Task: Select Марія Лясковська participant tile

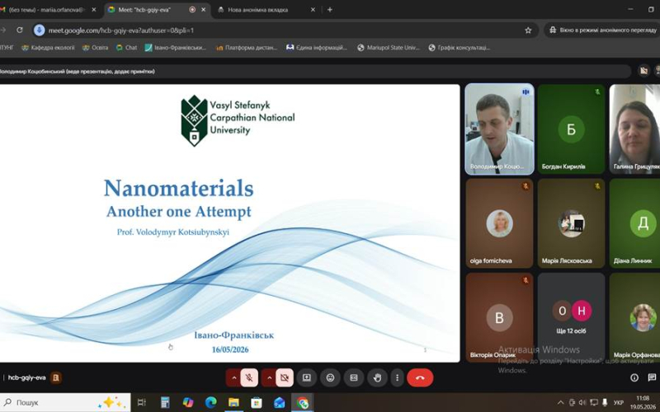Action: (571, 223)
